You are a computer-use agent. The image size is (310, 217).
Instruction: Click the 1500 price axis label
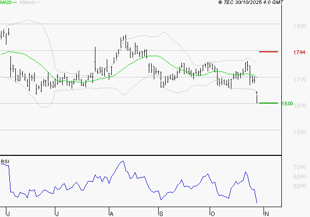[300, 132]
